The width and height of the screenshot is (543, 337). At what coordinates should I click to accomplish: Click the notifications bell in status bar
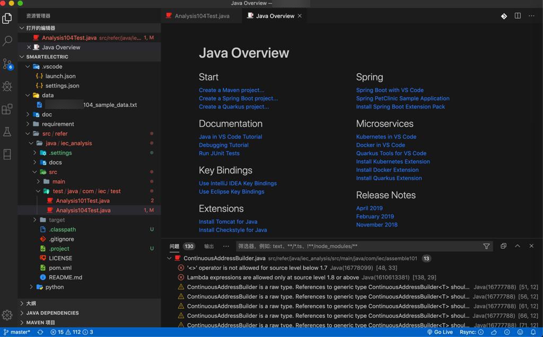click(x=533, y=332)
